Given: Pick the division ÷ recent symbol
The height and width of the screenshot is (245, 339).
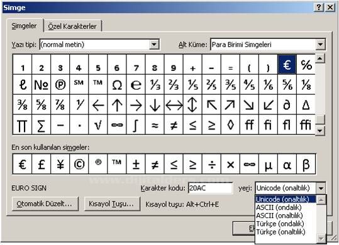Looking at the screenshot, I should tap(211, 164).
